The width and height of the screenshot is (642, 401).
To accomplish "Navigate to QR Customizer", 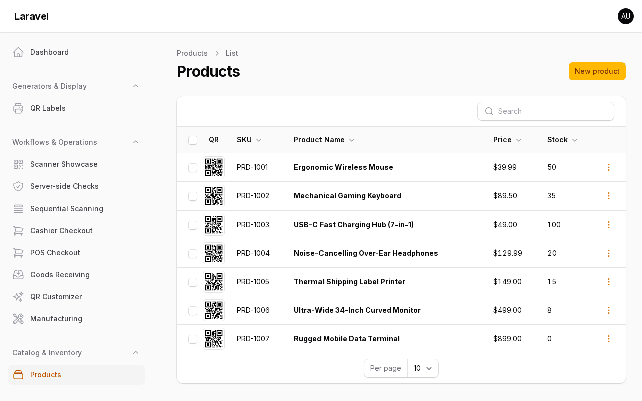I will coord(76,297).
